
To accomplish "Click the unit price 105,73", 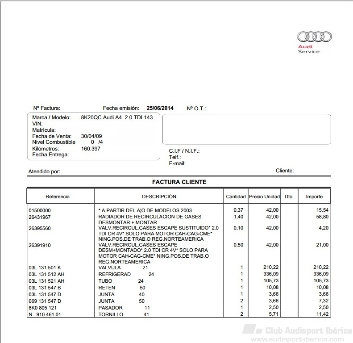I will point(271,280).
